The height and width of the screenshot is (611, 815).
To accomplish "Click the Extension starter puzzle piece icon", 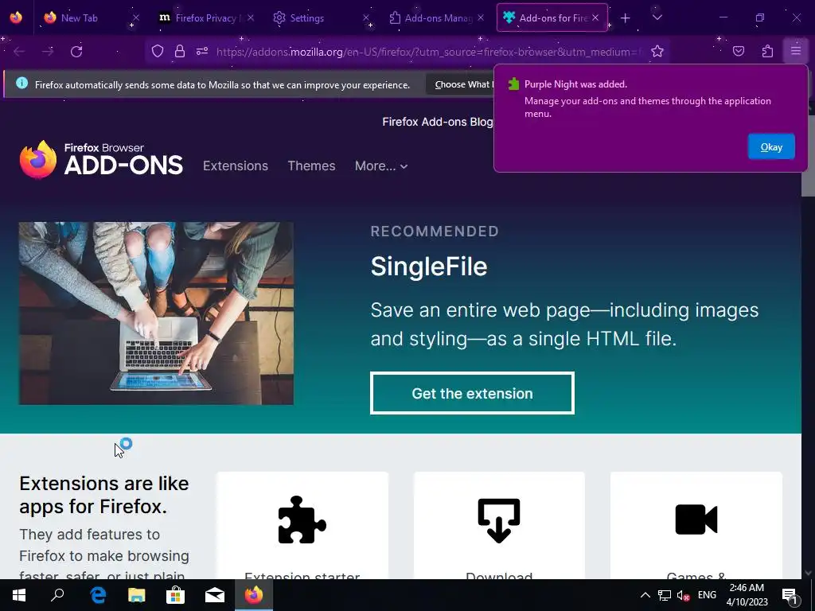I will click(302, 520).
